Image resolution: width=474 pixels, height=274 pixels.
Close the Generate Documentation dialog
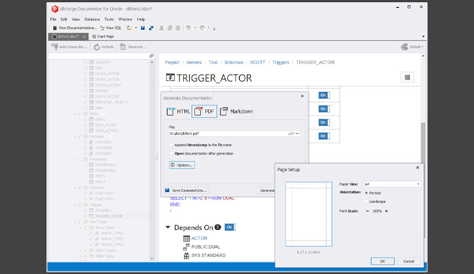302,96
